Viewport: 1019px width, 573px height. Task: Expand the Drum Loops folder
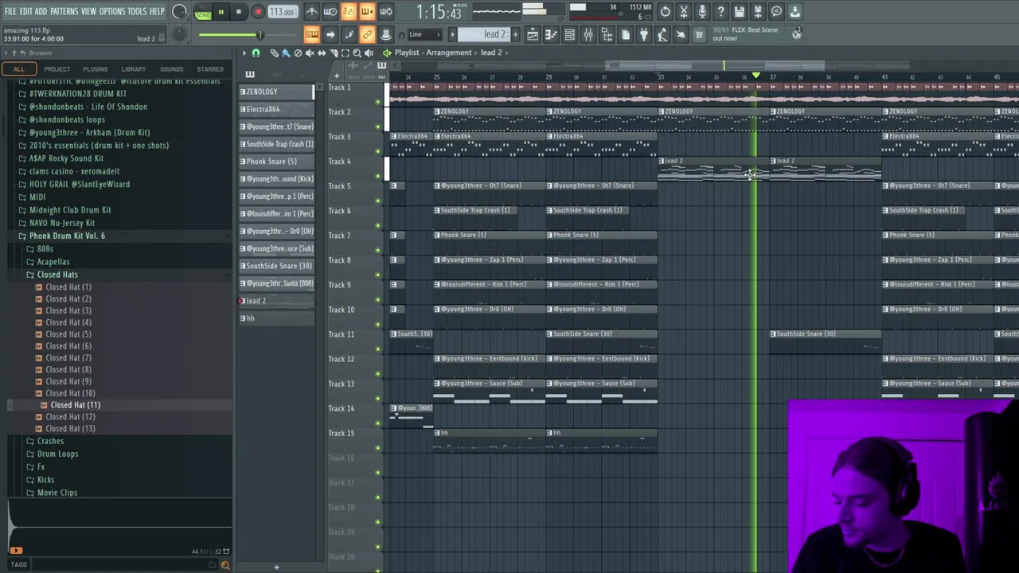[x=57, y=454]
